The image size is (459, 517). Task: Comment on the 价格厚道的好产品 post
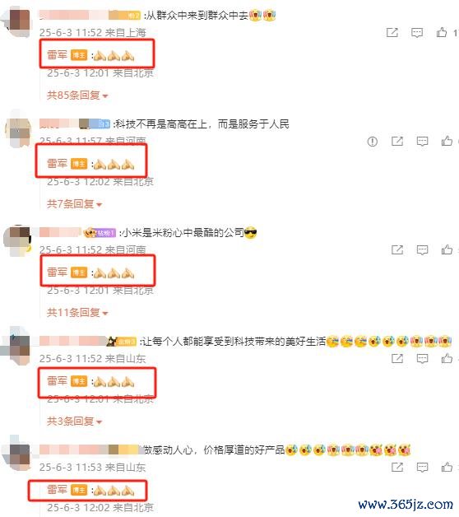pyautogui.click(x=422, y=467)
